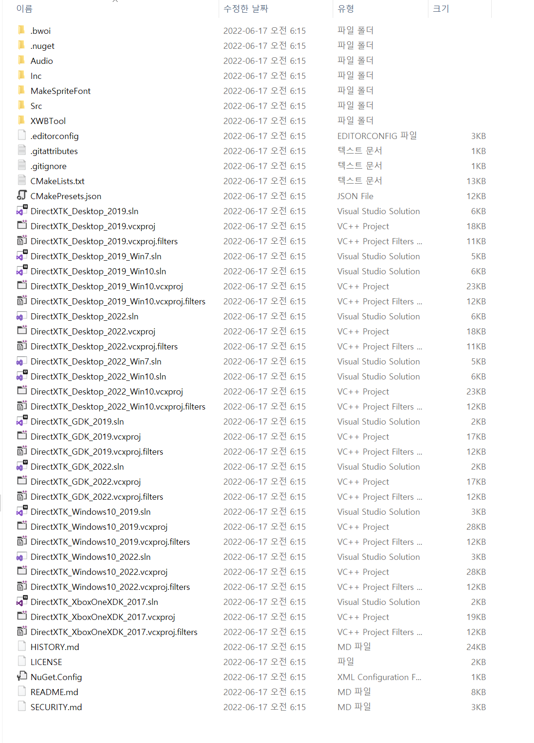The image size is (534, 743).
Task: Select DirectXTK_Windows10_2022.vcxproj.filters file name
Action: click(x=110, y=587)
